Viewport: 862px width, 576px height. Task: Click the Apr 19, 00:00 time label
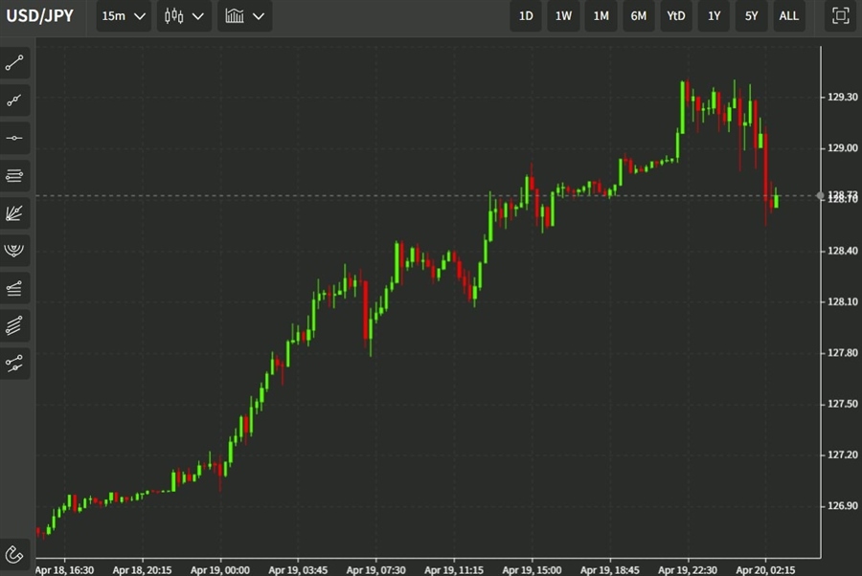click(x=220, y=570)
